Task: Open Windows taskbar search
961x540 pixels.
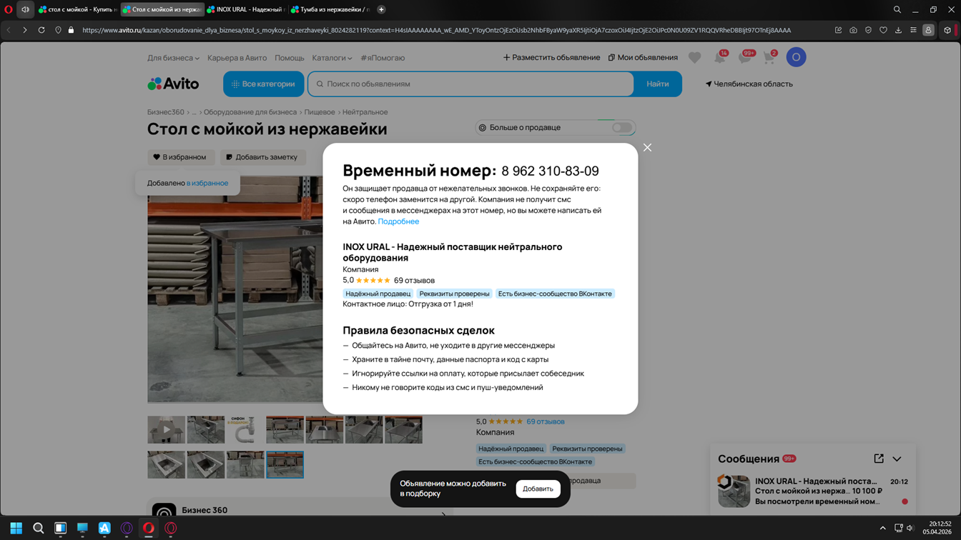Action: [39, 528]
